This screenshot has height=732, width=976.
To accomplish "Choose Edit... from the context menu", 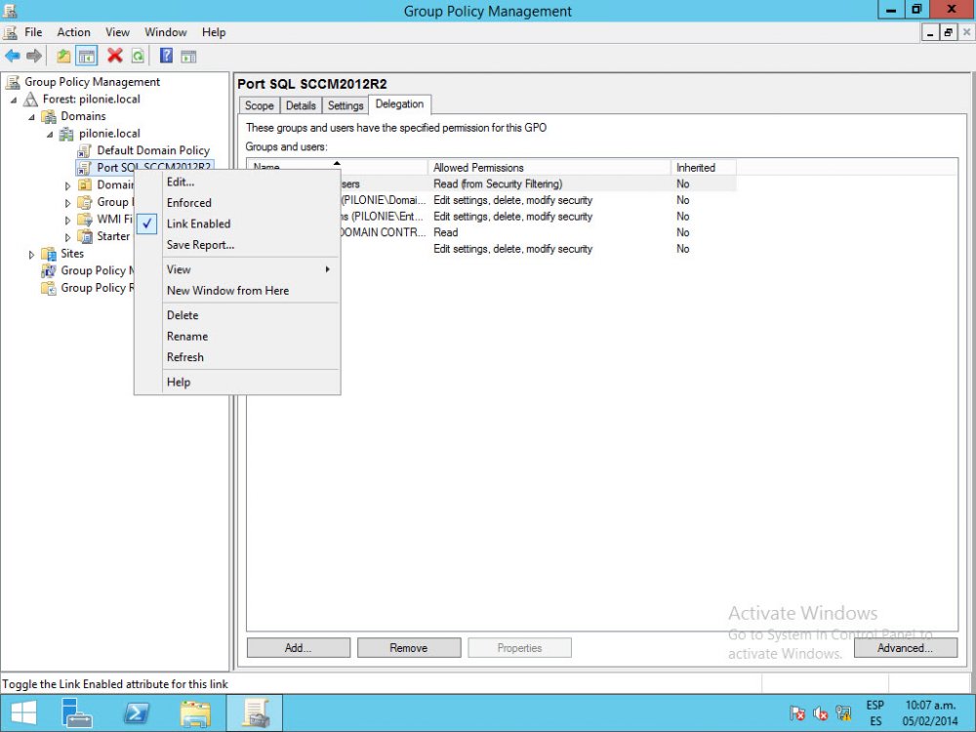I will pyautogui.click(x=237, y=182).
